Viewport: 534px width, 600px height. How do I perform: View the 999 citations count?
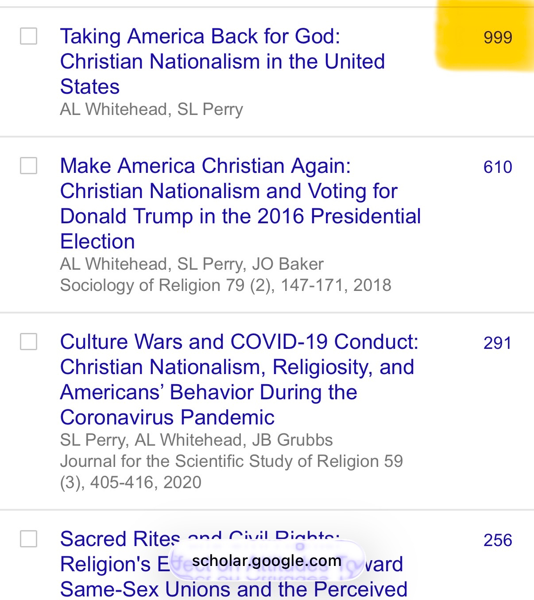498,38
